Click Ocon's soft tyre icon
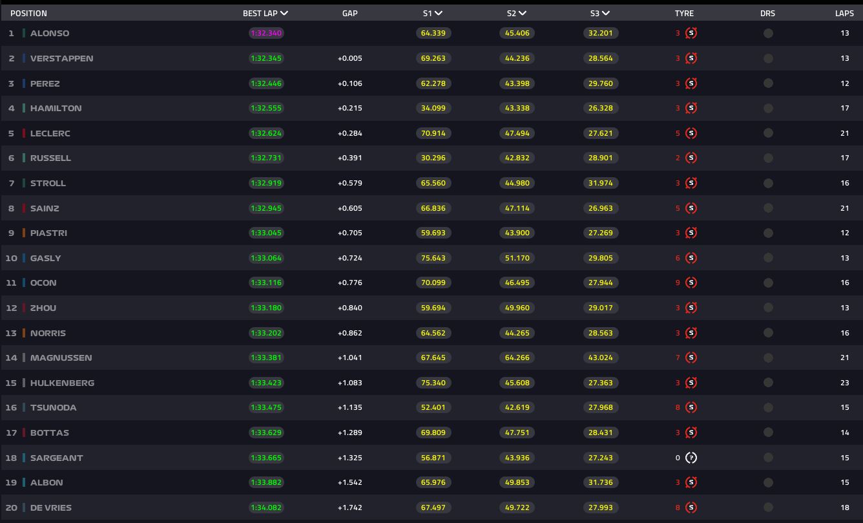Image resolution: width=863 pixels, height=523 pixels. coord(691,283)
